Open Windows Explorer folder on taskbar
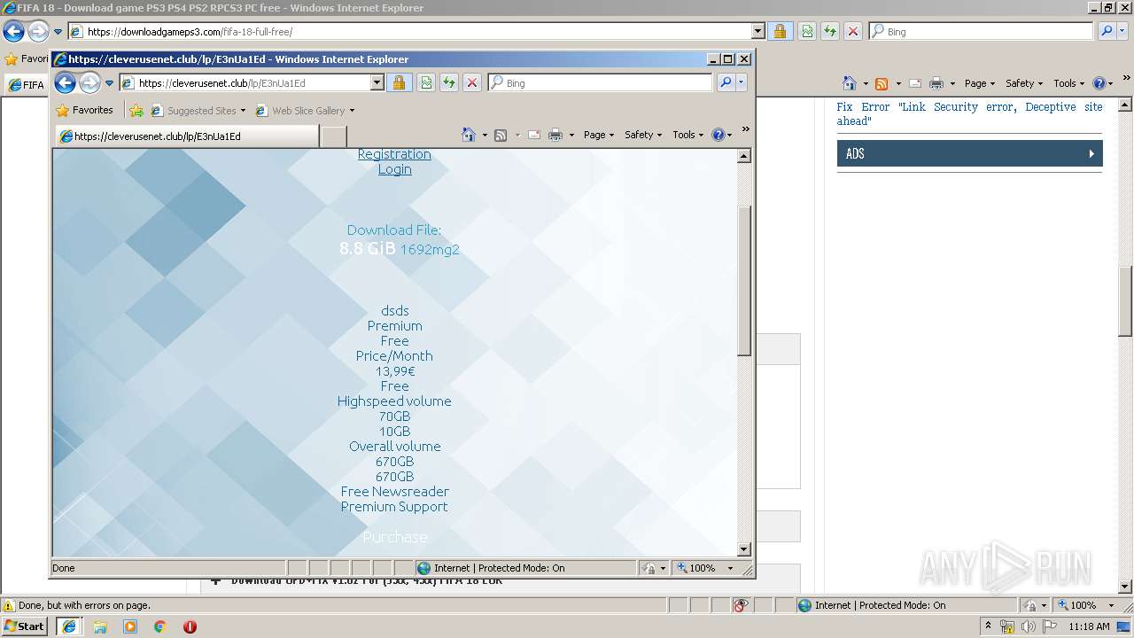The height and width of the screenshot is (638, 1134). (x=100, y=626)
